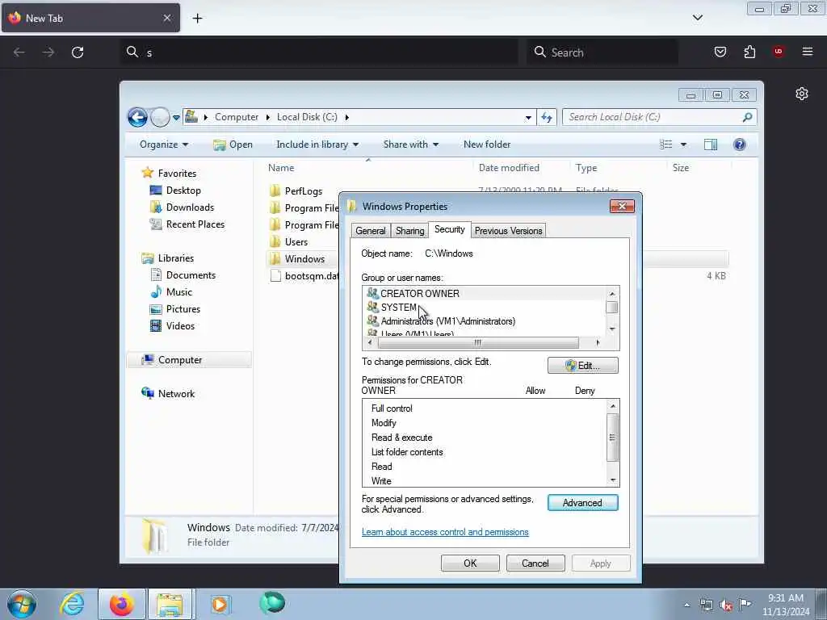This screenshot has height=620, width=827.
Task: Click the horizontal scrollbar in group list
Action: point(478,342)
